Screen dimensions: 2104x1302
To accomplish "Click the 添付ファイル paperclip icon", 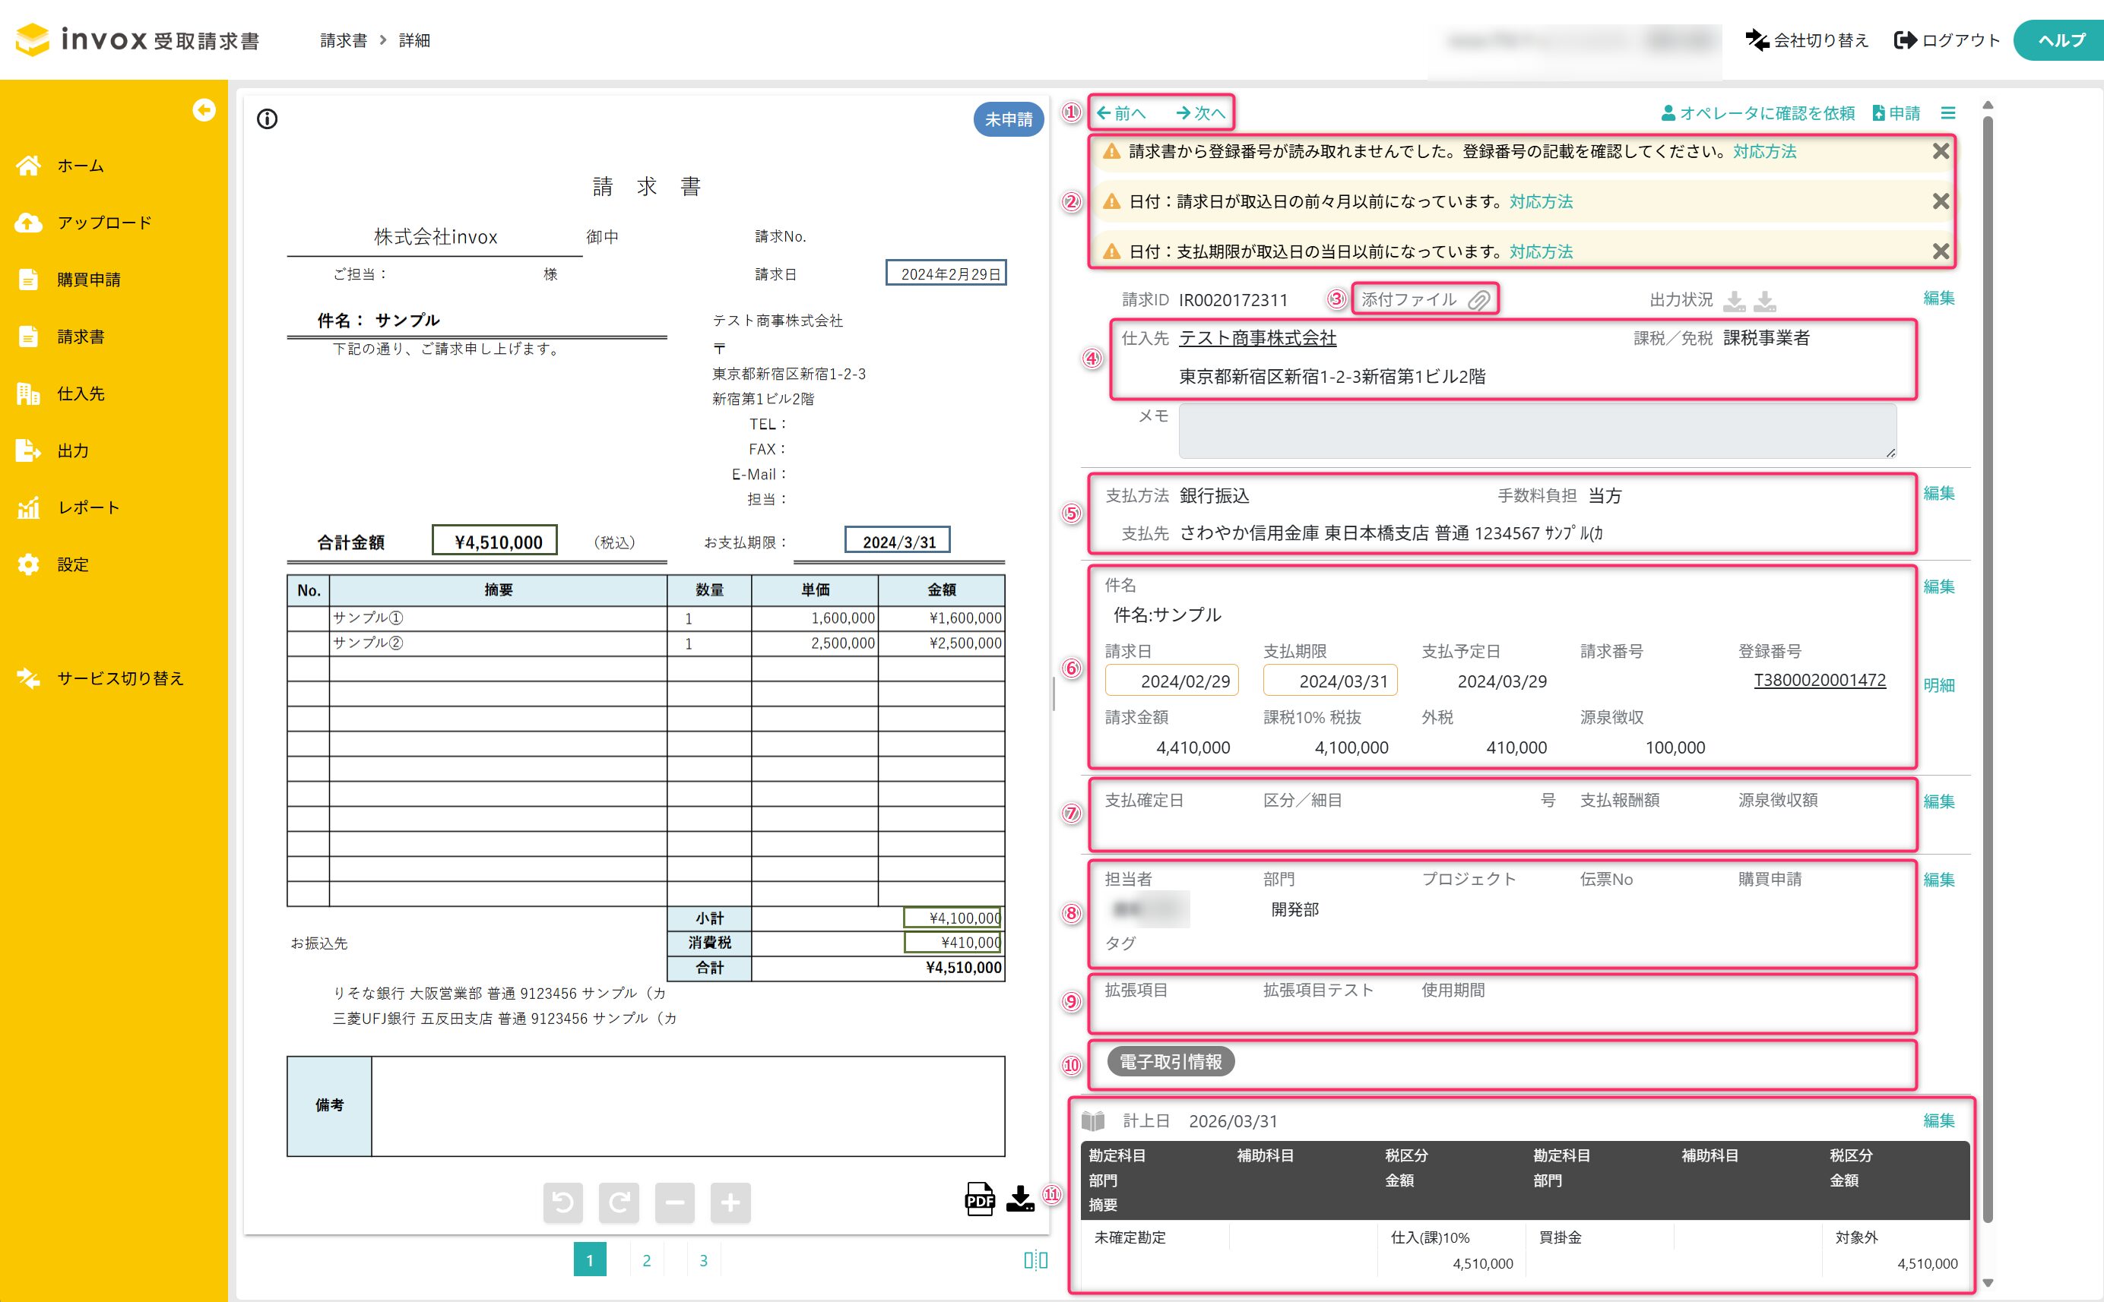I will (x=1478, y=299).
